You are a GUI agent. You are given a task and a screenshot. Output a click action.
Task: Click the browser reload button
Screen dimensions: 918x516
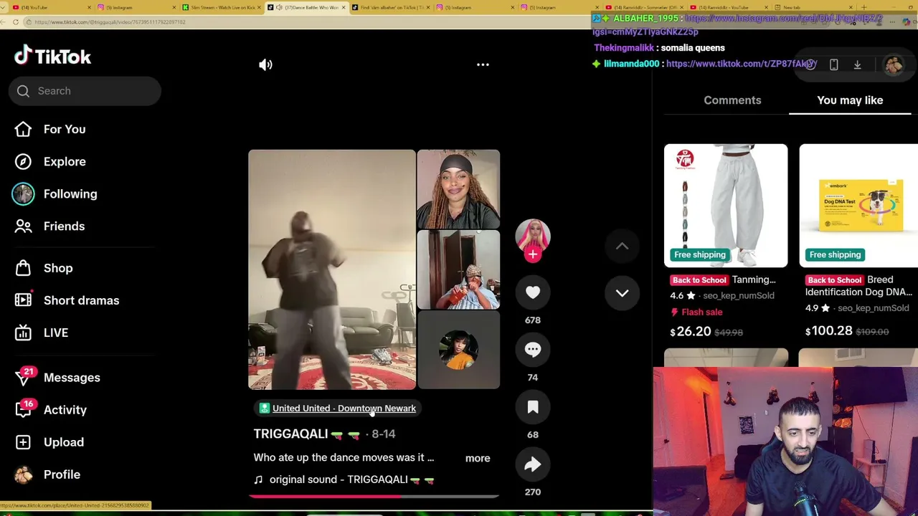point(15,22)
